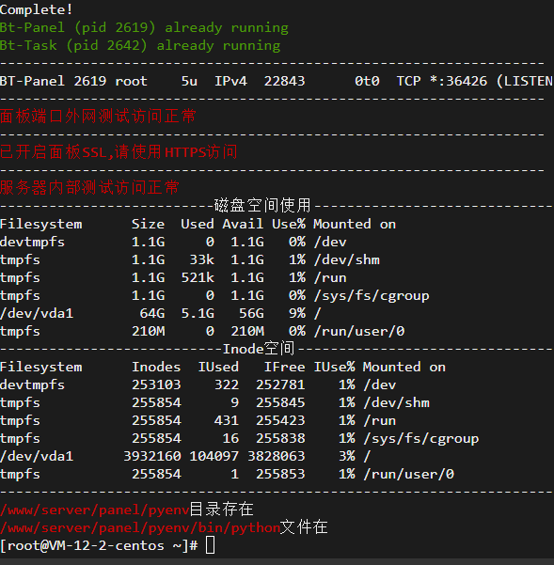Image resolution: width=554 pixels, height=565 pixels.
Task: Click the /dev/vda1 row in disk usage table
Action: (x=161, y=313)
